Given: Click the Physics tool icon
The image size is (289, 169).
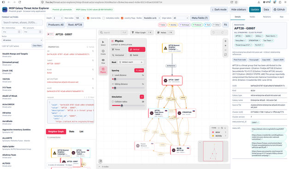Looking at the screenshot, I should pyautogui.click(x=103, y=70).
